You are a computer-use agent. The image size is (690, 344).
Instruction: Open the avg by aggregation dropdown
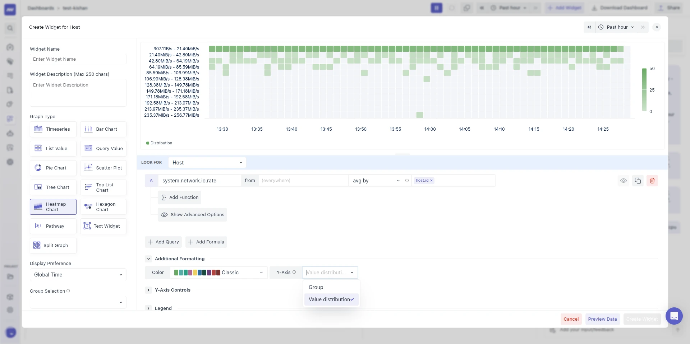pos(376,181)
